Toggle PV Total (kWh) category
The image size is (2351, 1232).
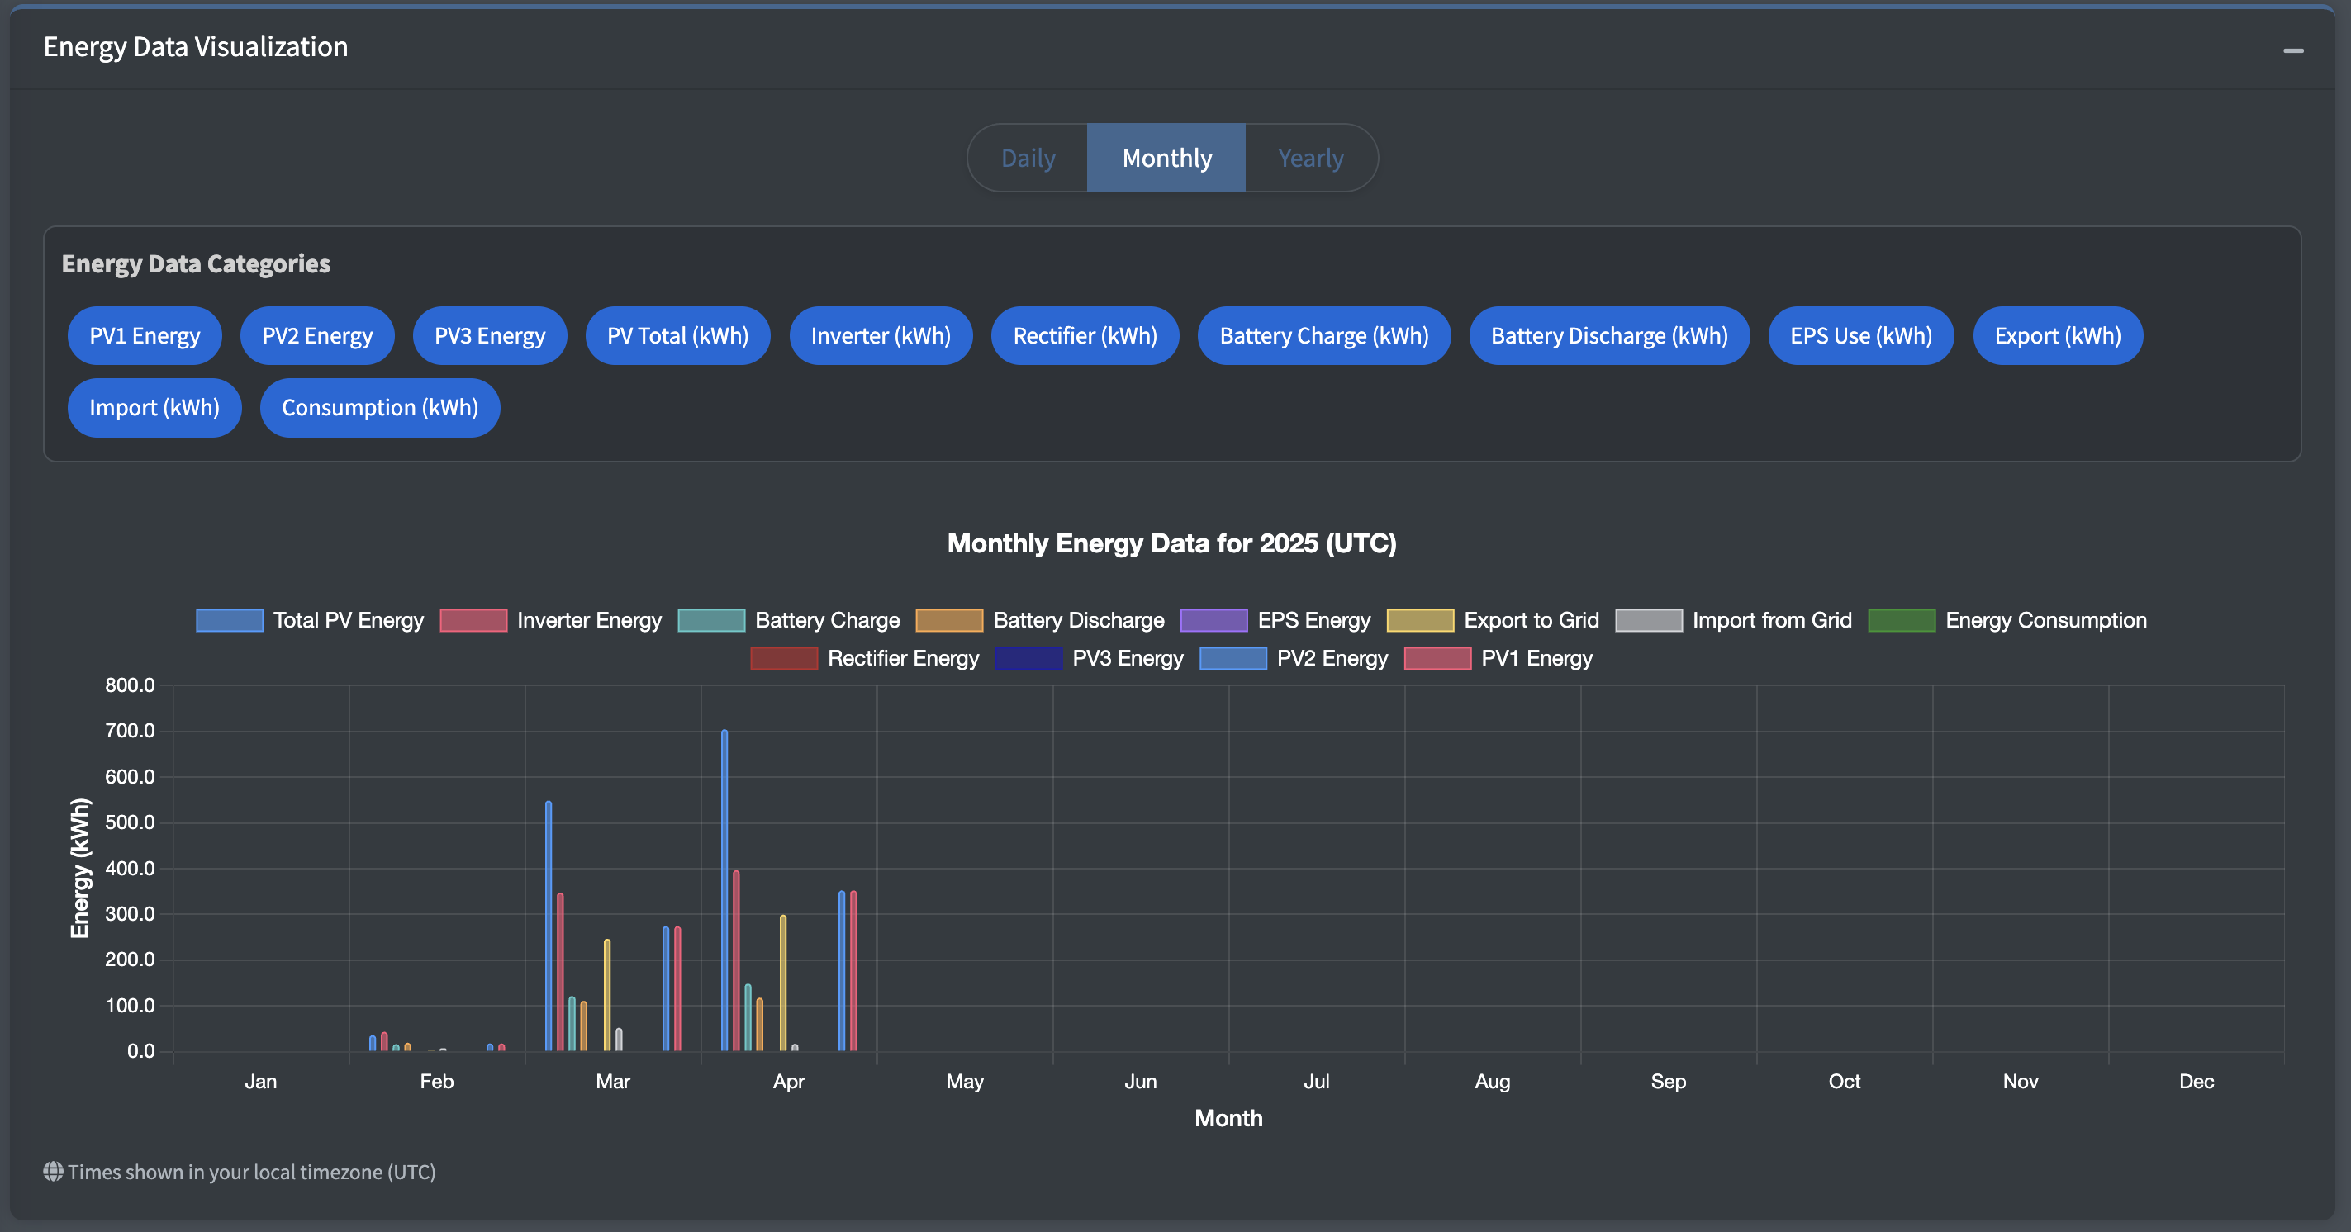point(677,336)
